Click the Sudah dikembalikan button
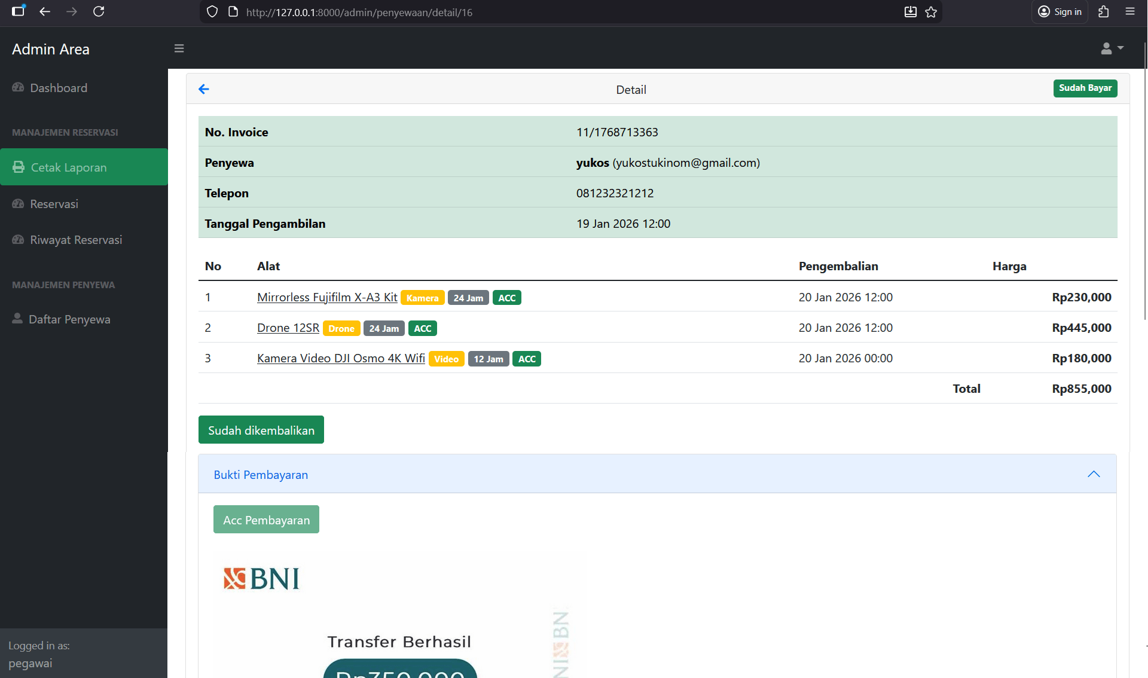Image resolution: width=1148 pixels, height=678 pixels. click(x=261, y=430)
